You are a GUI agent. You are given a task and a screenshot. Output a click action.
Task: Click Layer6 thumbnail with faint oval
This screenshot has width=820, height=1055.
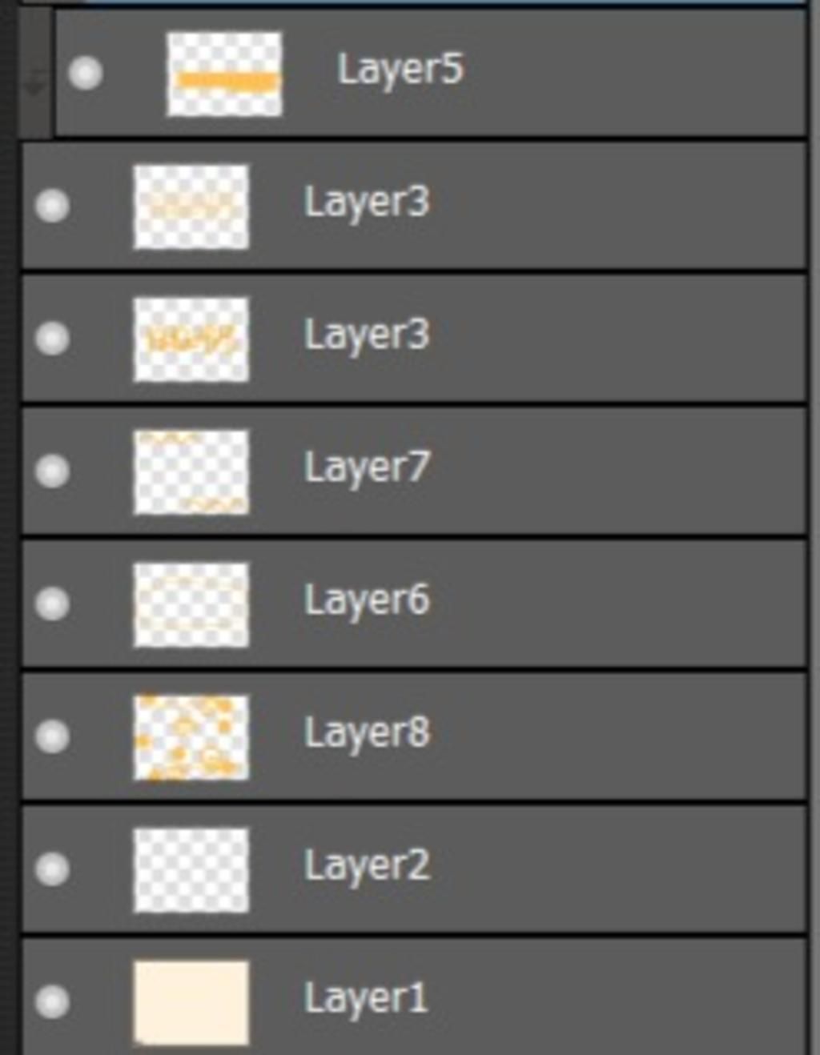coord(191,604)
